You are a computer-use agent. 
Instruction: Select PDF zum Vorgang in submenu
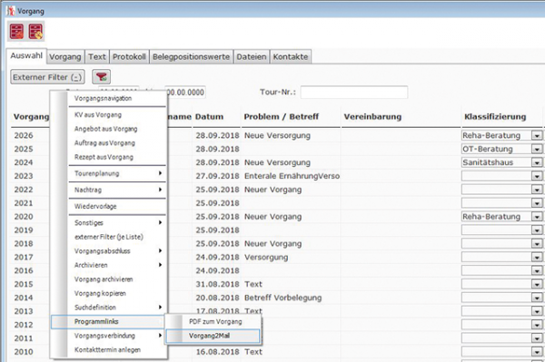(215, 322)
